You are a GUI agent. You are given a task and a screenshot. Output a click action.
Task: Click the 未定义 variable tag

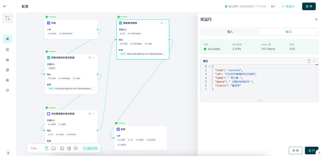click(x=52, y=68)
